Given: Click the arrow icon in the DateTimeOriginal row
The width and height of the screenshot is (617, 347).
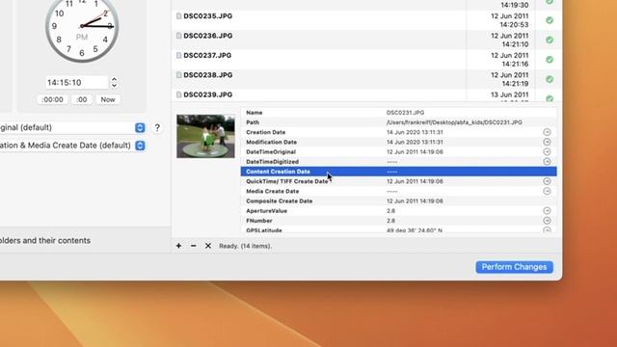Looking at the screenshot, I should tap(547, 152).
